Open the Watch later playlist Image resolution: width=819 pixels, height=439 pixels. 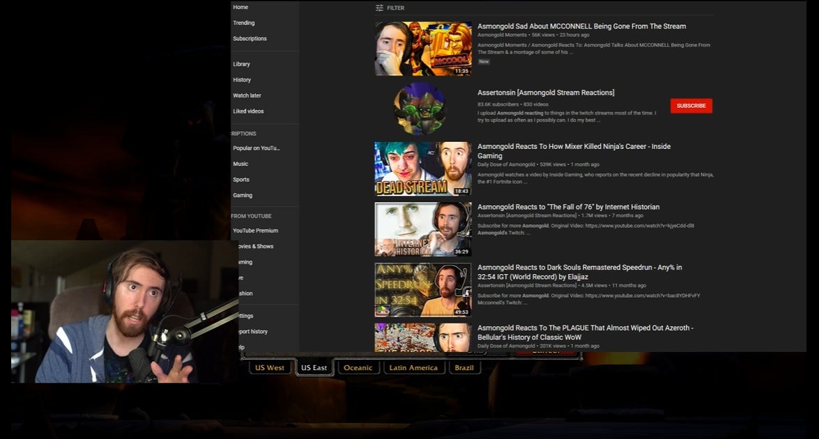[247, 95]
